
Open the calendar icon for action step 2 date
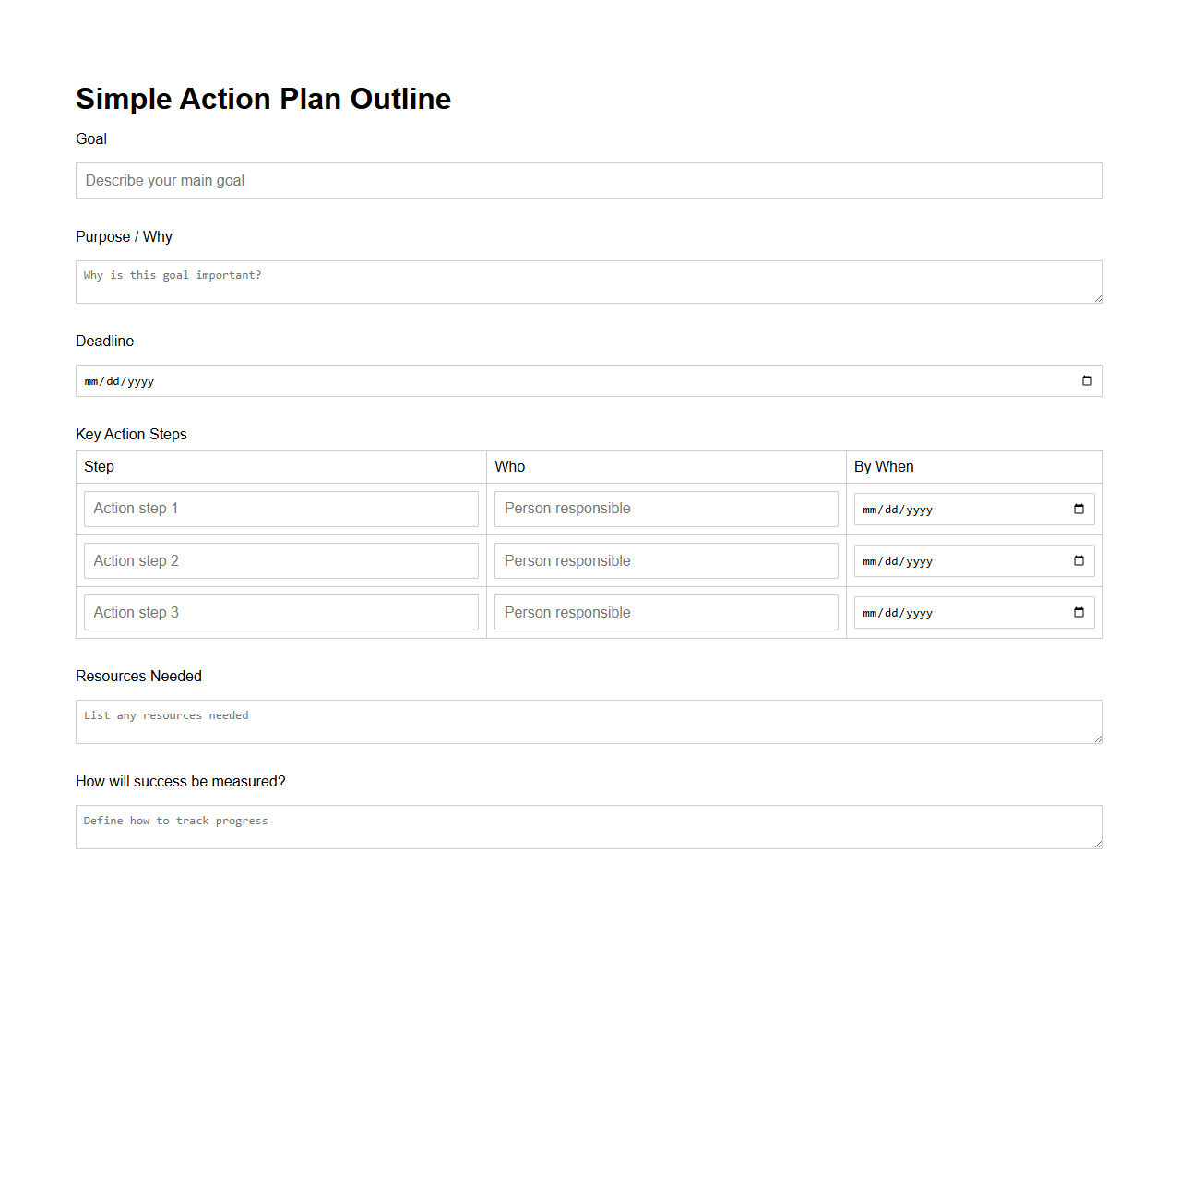click(x=1078, y=559)
